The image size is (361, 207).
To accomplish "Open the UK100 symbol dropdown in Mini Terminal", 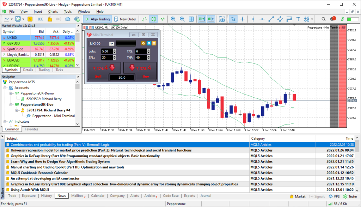I will pos(111,43).
